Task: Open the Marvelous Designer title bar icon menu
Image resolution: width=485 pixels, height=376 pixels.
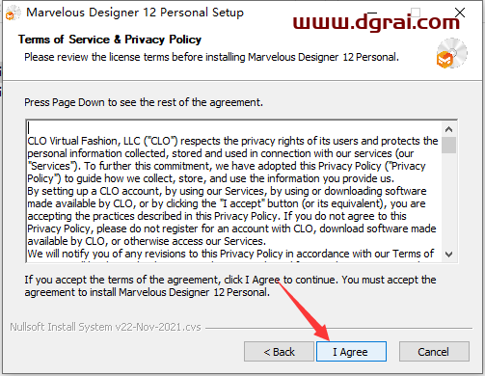Action: pyautogui.click(x=13, y=13)
